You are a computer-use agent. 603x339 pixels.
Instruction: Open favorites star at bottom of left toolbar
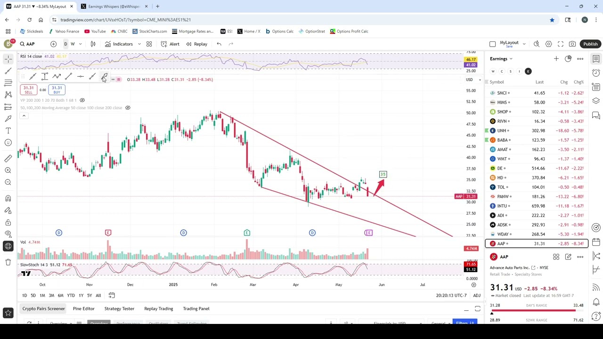point(8,313)
